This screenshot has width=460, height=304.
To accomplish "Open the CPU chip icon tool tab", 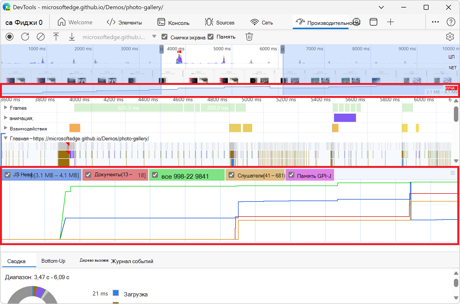I will (x=356, y=22).
